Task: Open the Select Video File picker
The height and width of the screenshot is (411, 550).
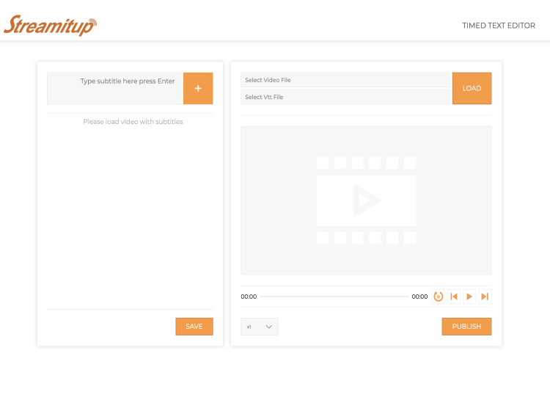Action: click(x=345, y=80)
